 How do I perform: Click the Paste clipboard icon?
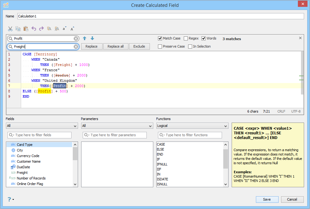click(x=26, y=29)
